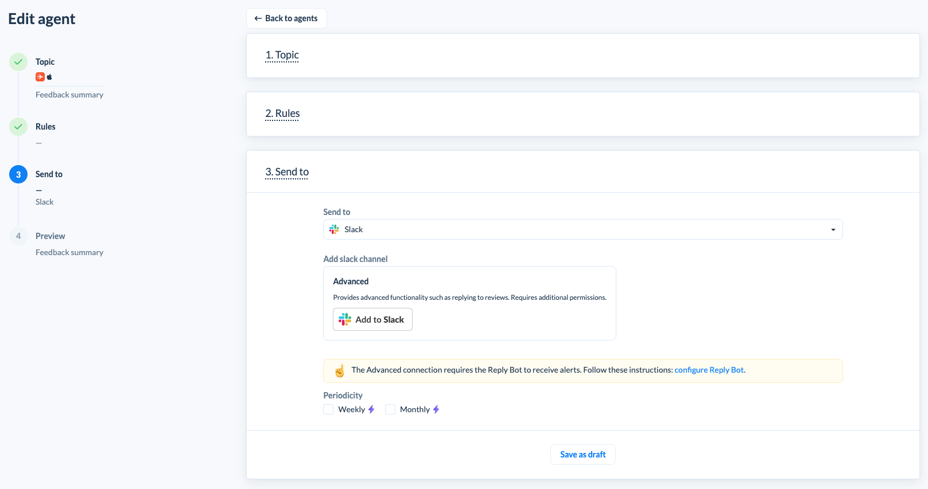Viewport: 928px width, 489px height.
Task: Click the Rules step green checkmark icon
Action: click(18, 127)
